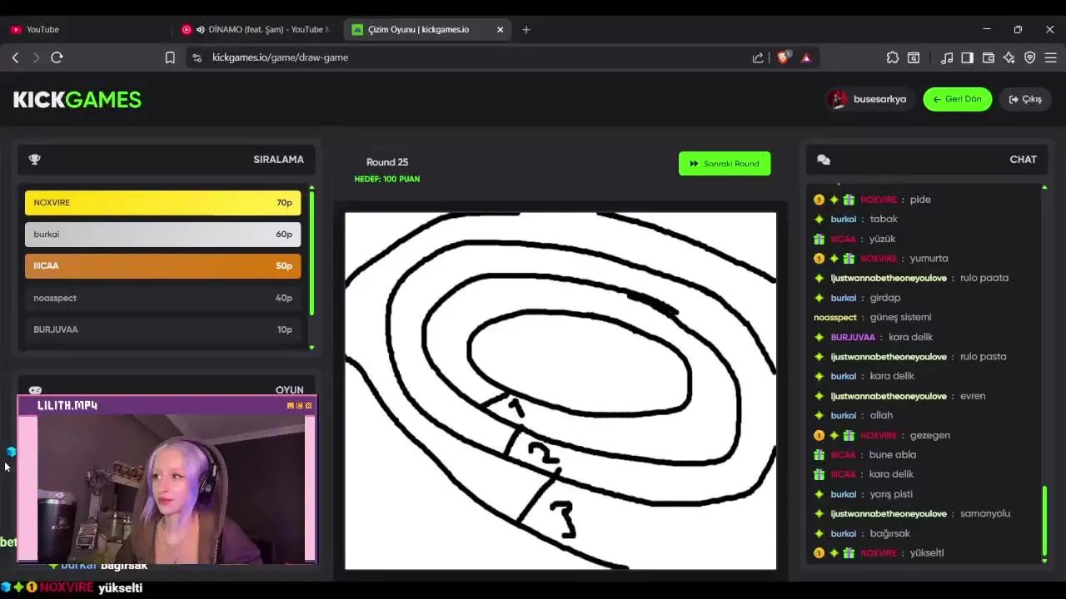Open the browser hamburger menu
This screenshot has width=1066, height=599.
(1051, 57)
